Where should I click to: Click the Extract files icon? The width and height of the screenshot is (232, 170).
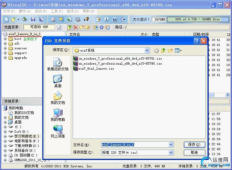[x=96, y=27]
